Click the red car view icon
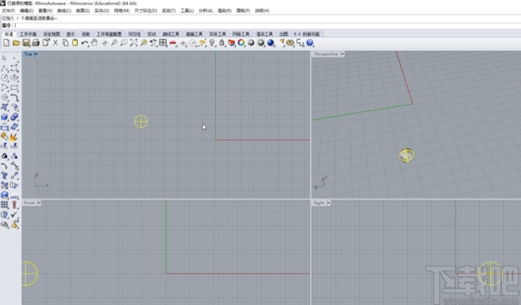The height and width of the screenshot is (305, 521). [172, 43]
